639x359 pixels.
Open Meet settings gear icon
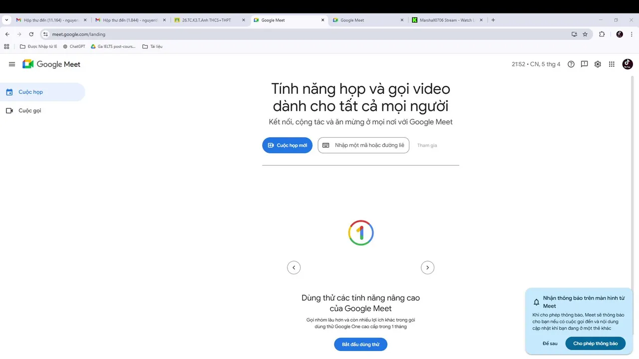tap(598, 64)
